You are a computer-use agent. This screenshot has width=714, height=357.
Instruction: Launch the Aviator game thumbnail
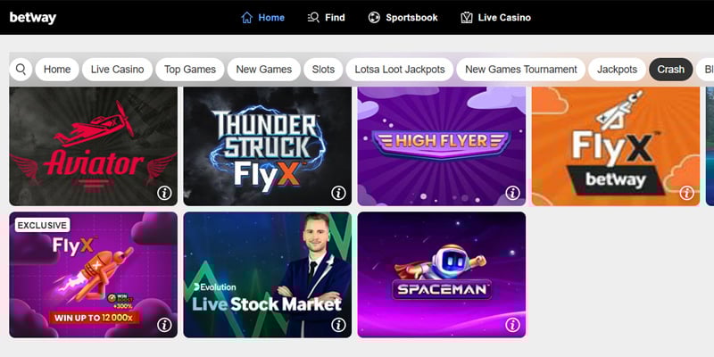94,145
